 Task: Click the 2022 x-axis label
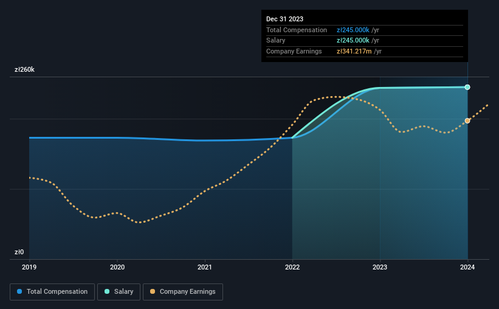click(x=292, y=267)
